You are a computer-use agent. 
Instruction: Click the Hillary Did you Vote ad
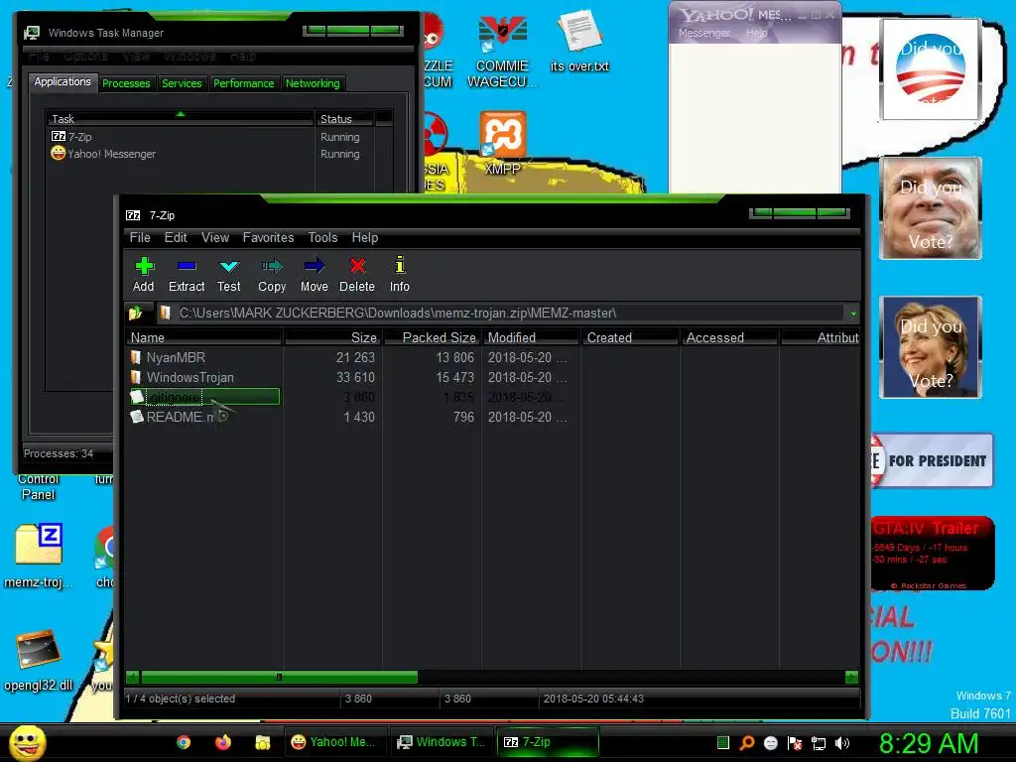coord(931,347)
